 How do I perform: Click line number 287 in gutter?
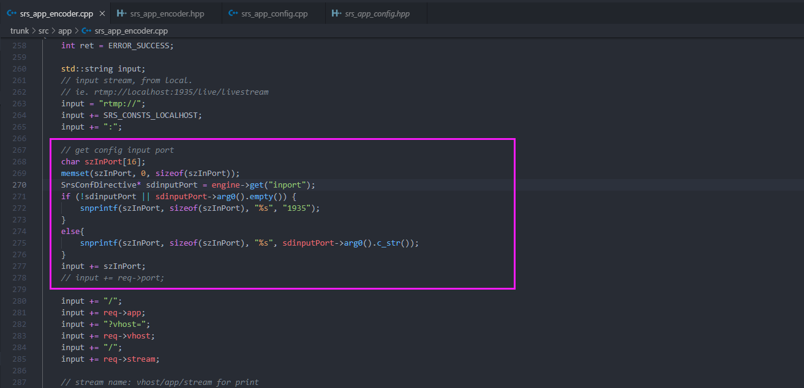(x=20, y=383)
